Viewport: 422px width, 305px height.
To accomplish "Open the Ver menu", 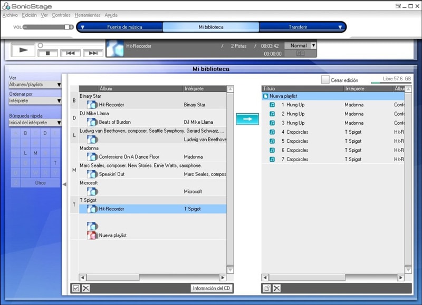I will point(44,15).
